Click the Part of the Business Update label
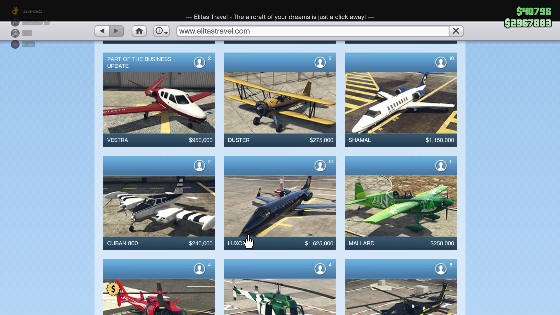 [x=139, y=62]
